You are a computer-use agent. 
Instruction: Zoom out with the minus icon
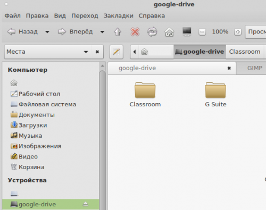(x=202, y=32)
